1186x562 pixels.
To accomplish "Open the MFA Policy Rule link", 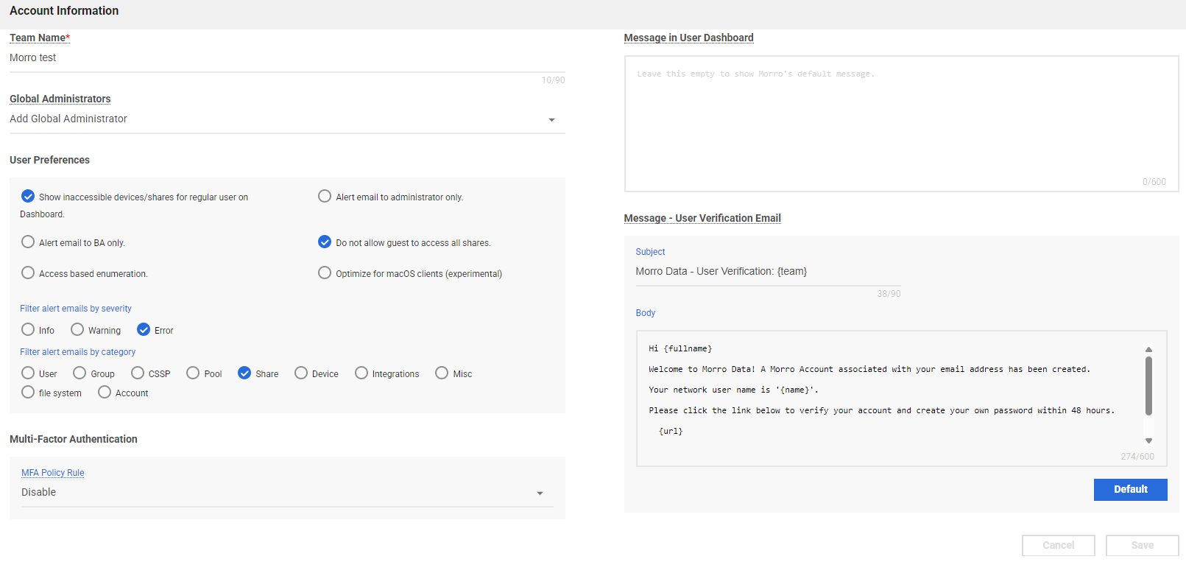I will click(53, 473).
